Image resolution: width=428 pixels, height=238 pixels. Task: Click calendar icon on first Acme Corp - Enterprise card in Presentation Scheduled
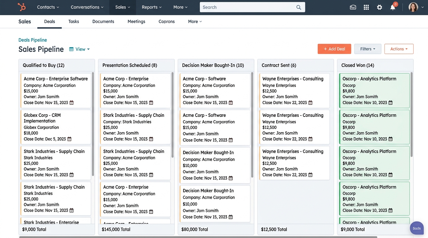click(x=151, y=103)
